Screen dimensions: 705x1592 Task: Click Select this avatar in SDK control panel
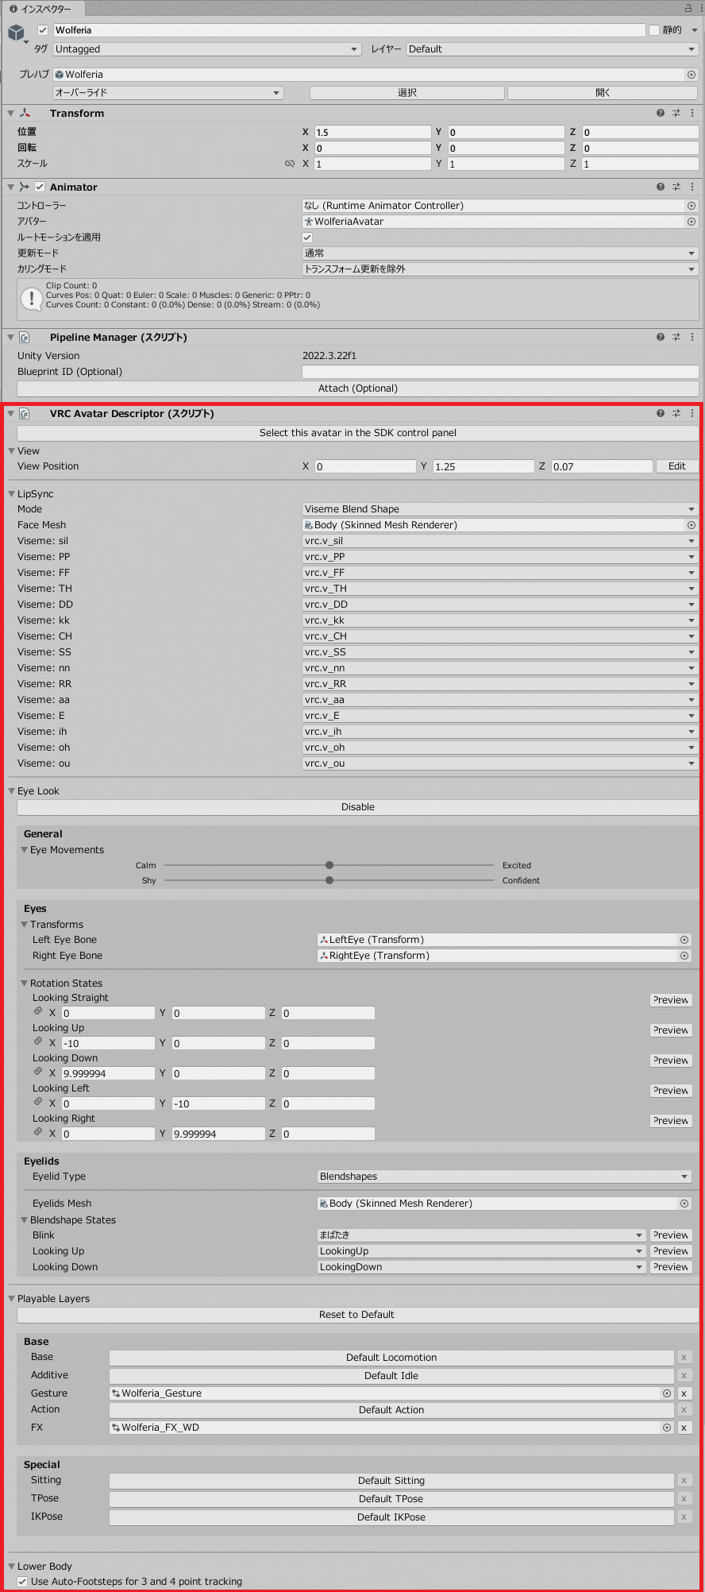point(358,432)
